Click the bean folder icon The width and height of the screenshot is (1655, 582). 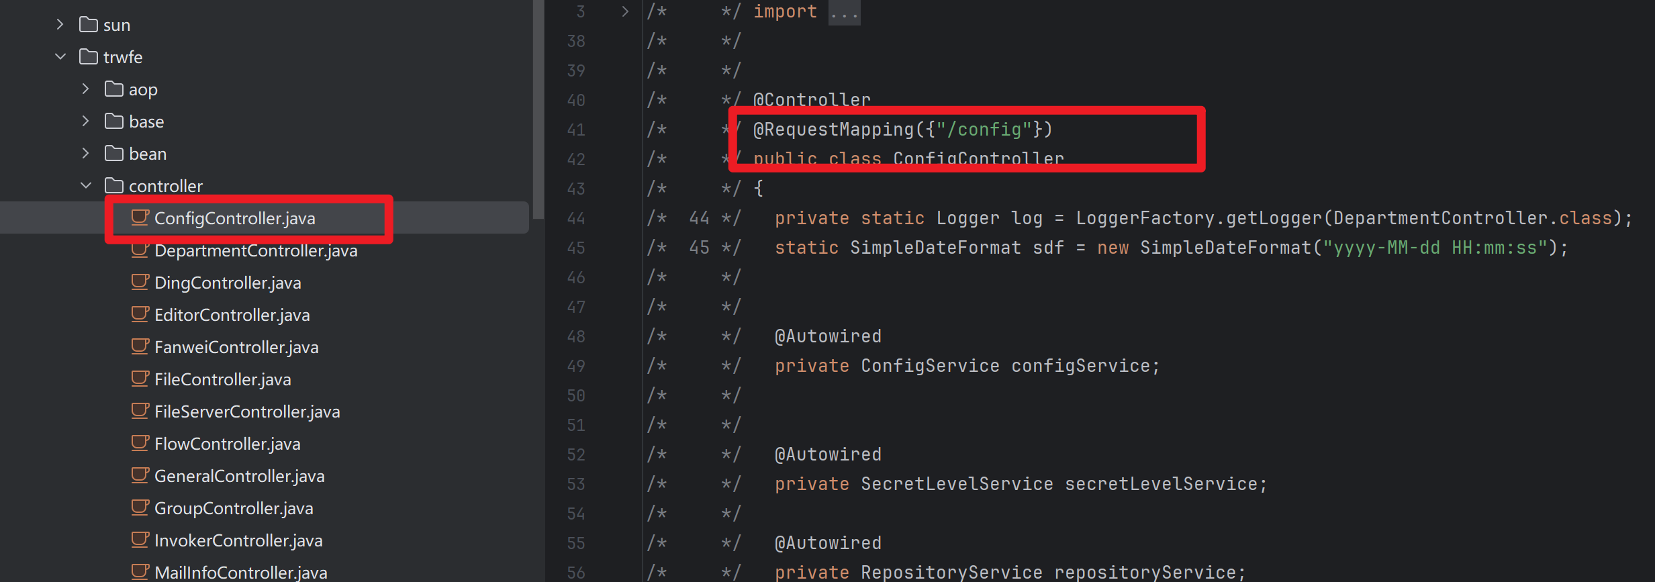(114, 154)
